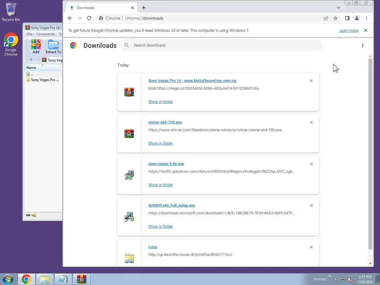
Task: Click the share page icon in address bar
Action: (326, 18)
